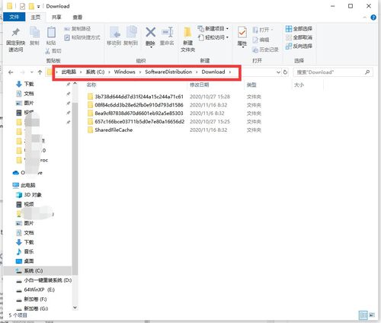Image resolution: width=381 pixels, height=323 pixels.
Task: Open the File menu tab
Action: 14,17
